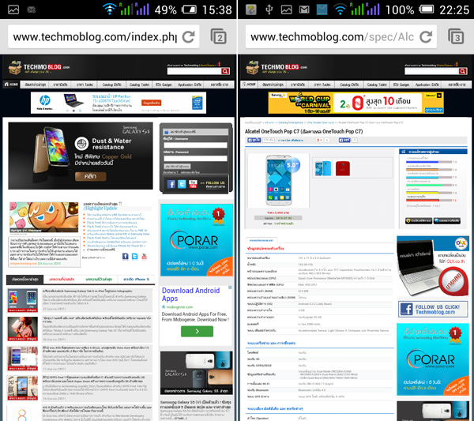Click site search field in right browser
474x421 pixels.
coord(431,71)
